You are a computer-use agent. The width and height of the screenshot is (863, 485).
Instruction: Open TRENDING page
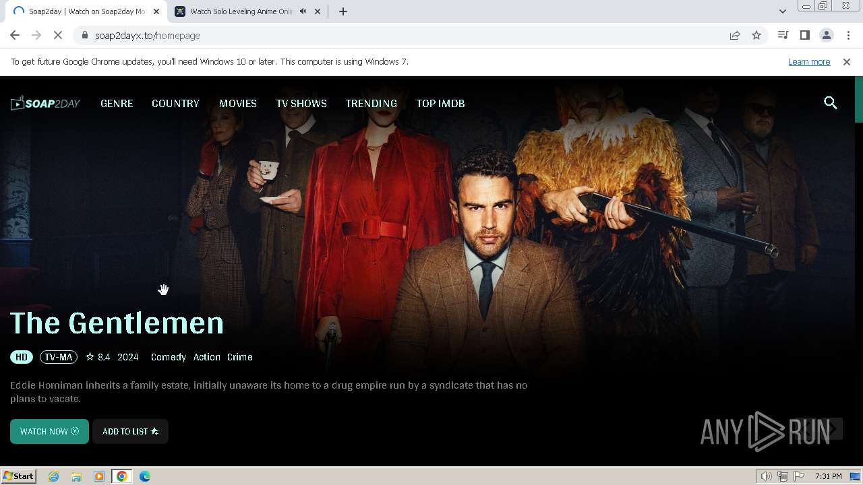coord(371,103)
